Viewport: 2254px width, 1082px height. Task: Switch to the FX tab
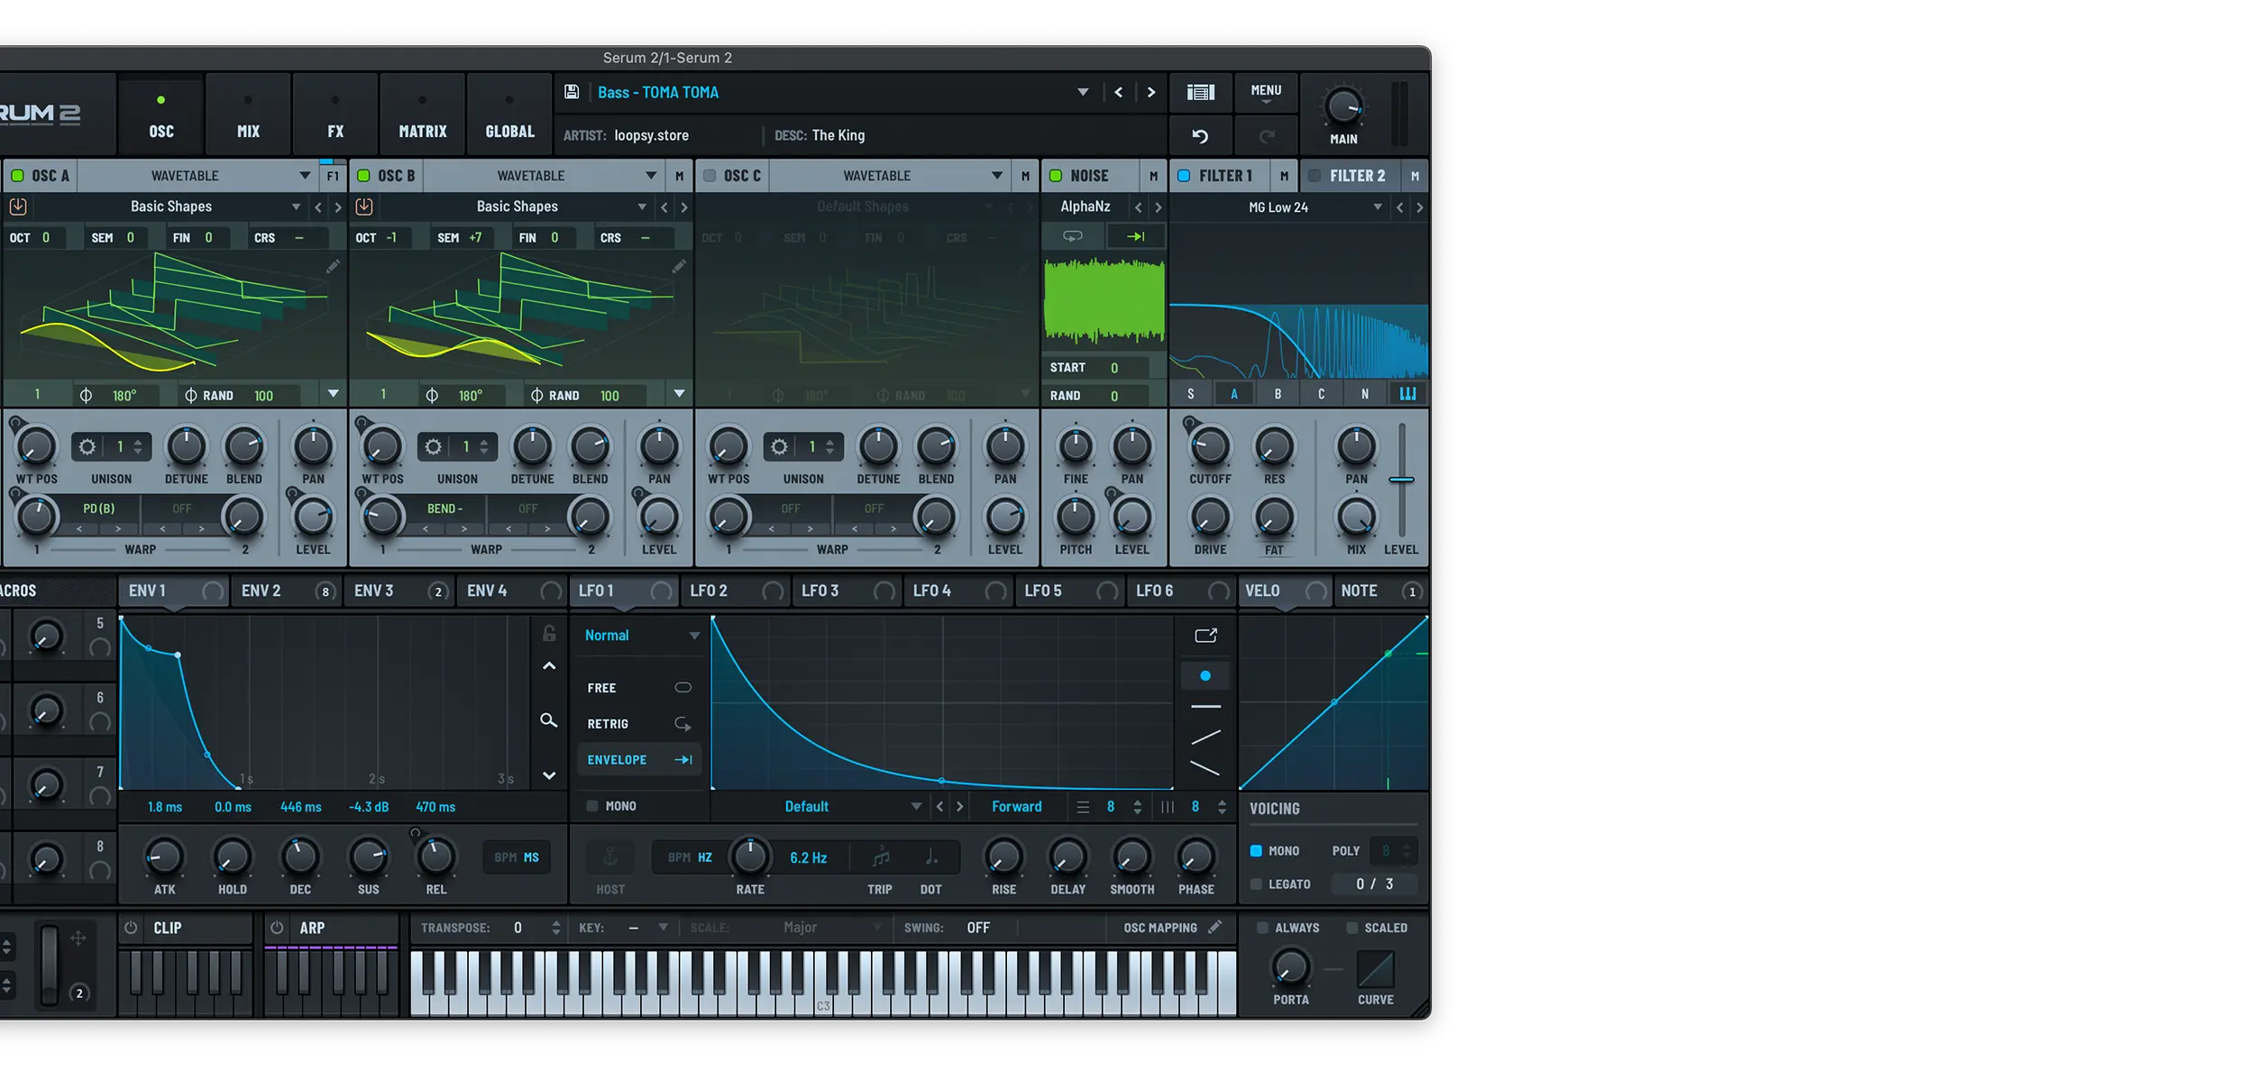(335, 115)
